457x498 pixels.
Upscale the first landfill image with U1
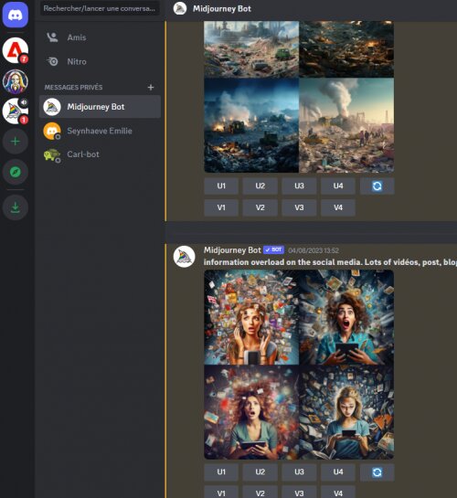[x=221, y=185]
